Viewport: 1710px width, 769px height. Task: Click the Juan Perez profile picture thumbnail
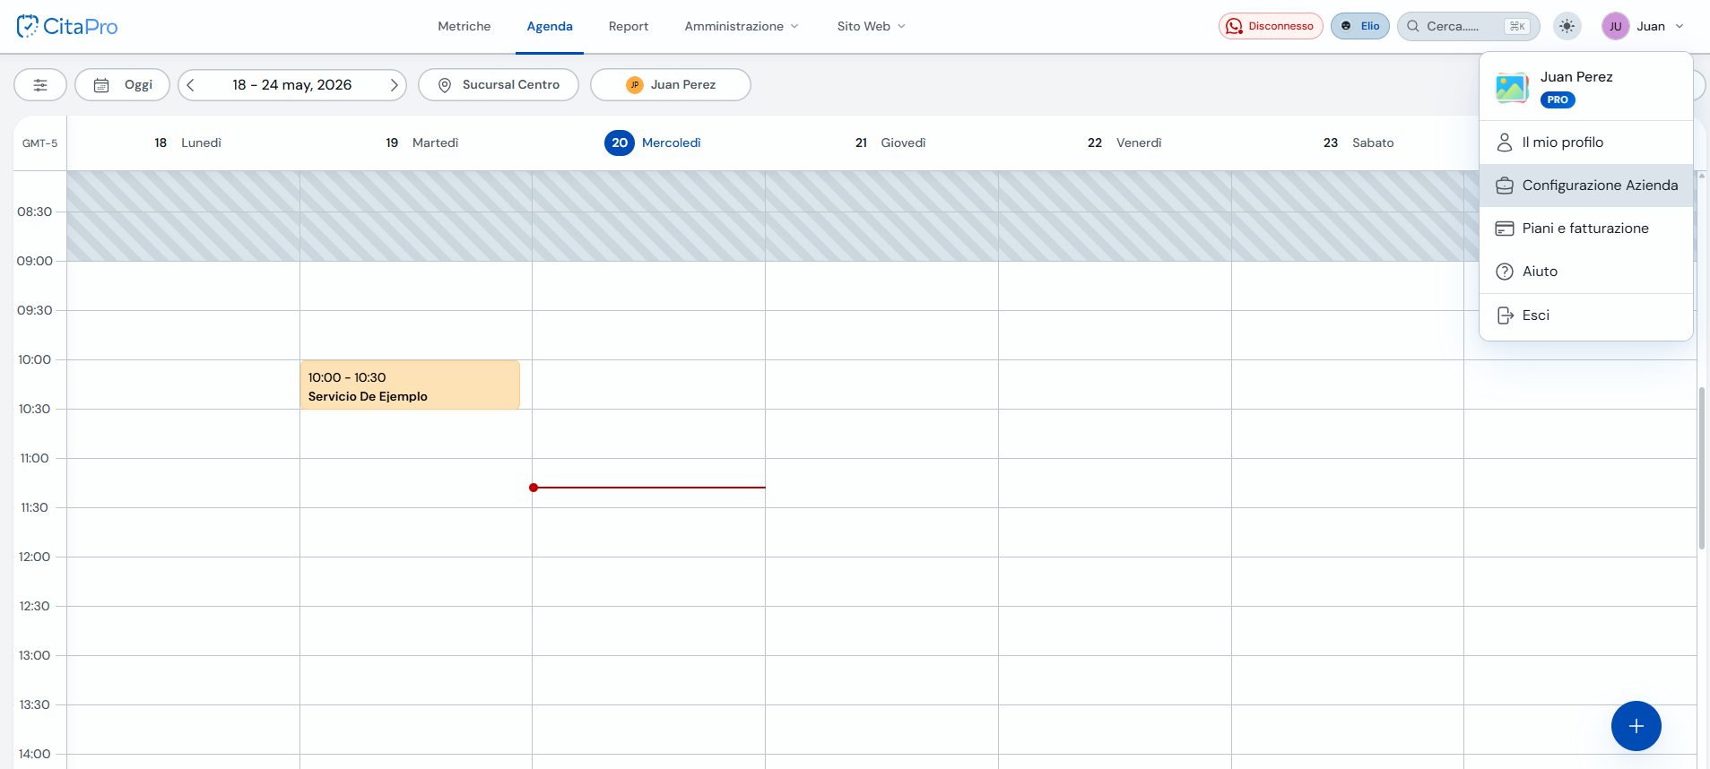click(1512, 87)
